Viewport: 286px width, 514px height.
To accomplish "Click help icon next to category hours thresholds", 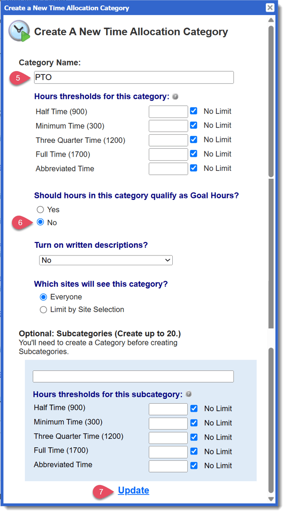I will [x=175, y=97].
